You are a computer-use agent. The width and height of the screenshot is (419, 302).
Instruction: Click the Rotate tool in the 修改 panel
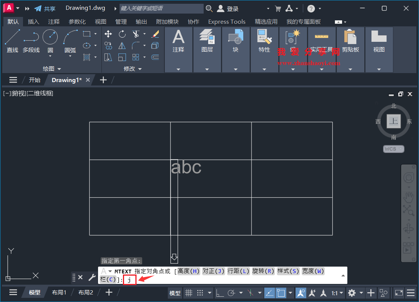(x=122, y=34)
